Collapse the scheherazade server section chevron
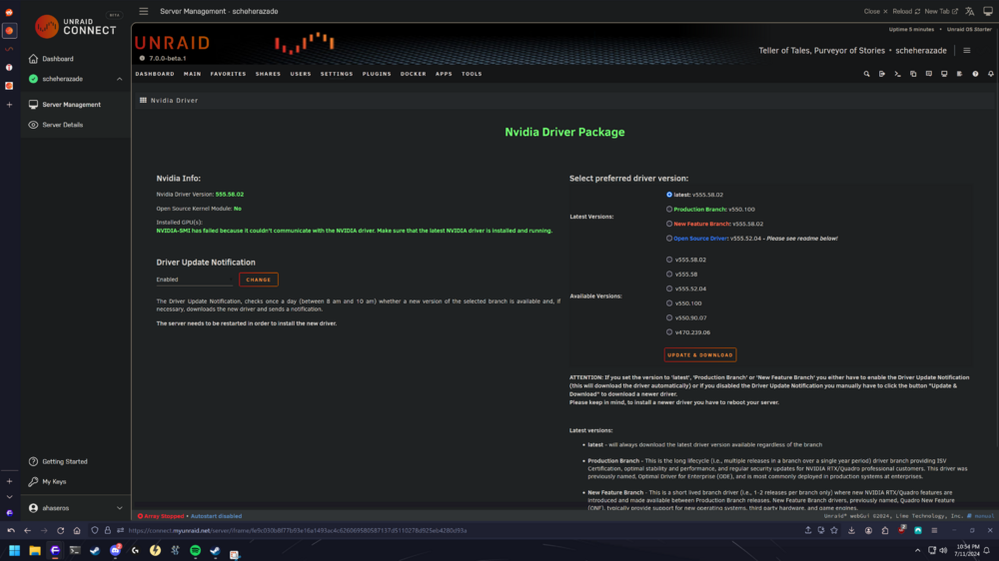This screenshot has width=999, height=561. (x=119, y=79)
